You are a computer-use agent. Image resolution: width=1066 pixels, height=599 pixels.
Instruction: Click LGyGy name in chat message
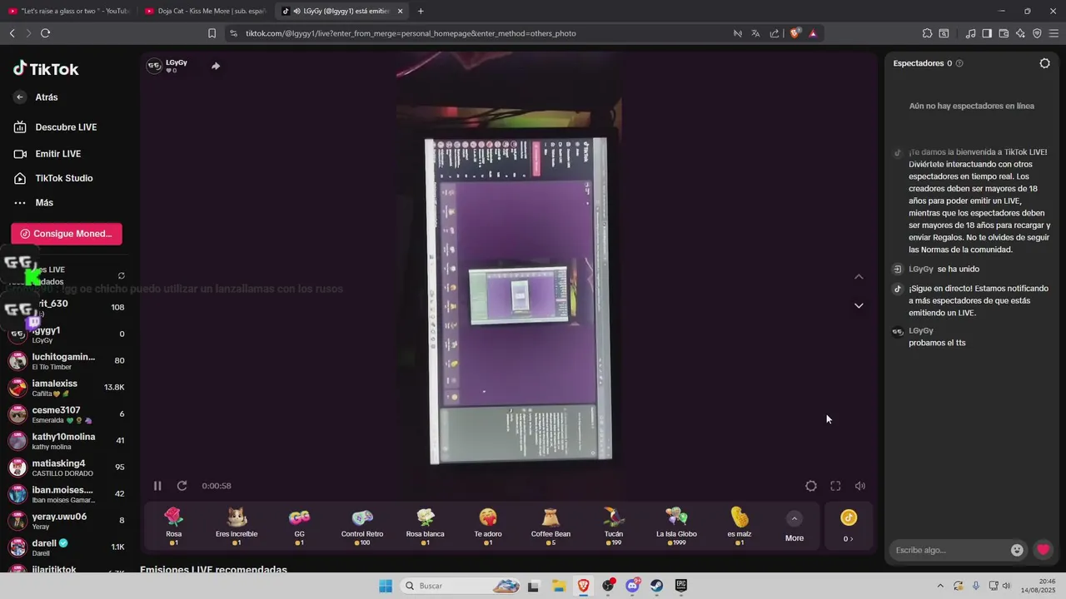(x=920, y=331)
